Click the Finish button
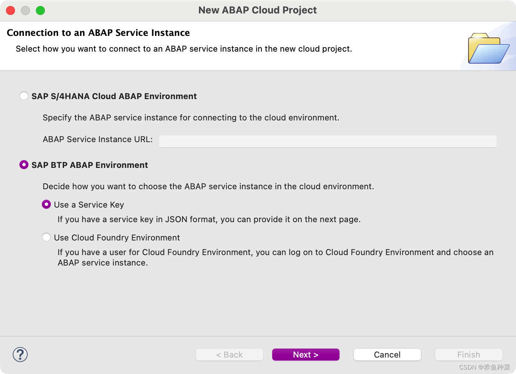Image resolution: width=516 pixels, height=374 pixels. 469,355
